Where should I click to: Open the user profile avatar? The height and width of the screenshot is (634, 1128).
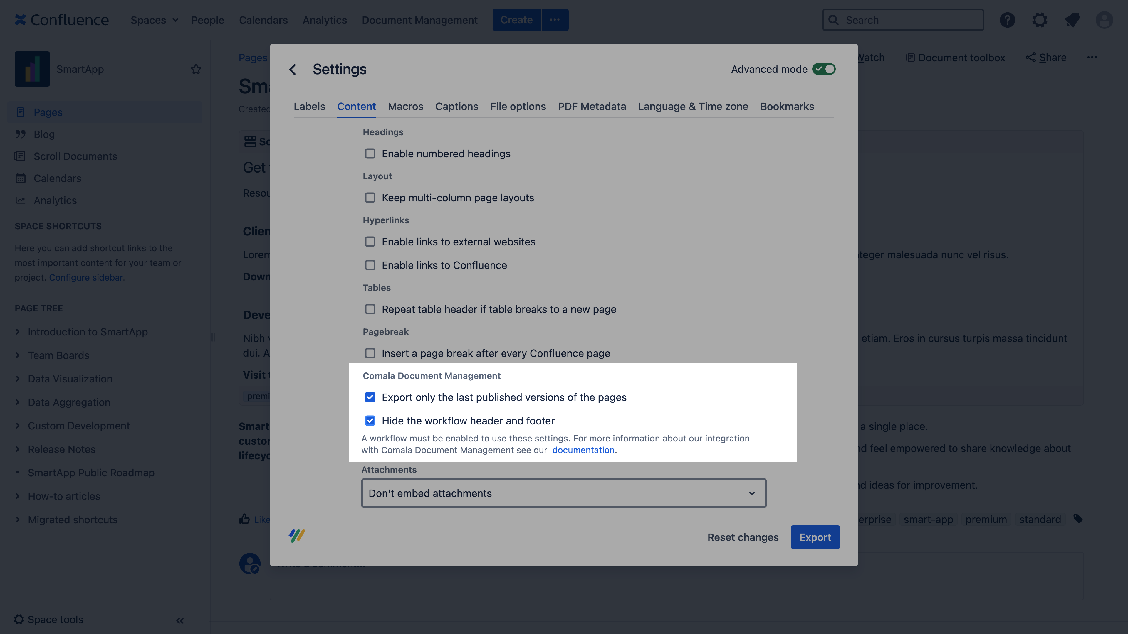[x=1104, y=20]
